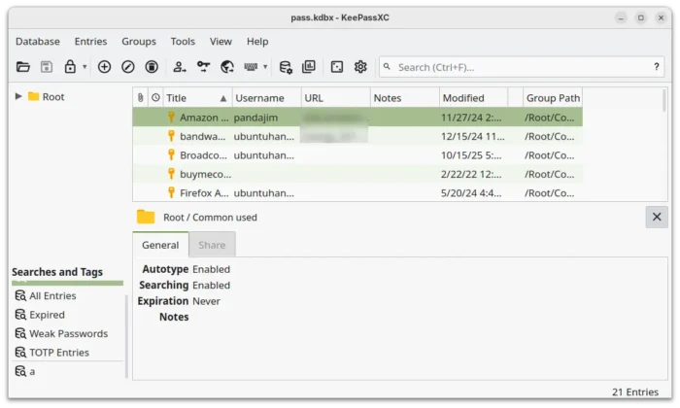Viewport: 680px width, 408px height.
Task: Expand the Root group tree
Action: tap(18, 96)
